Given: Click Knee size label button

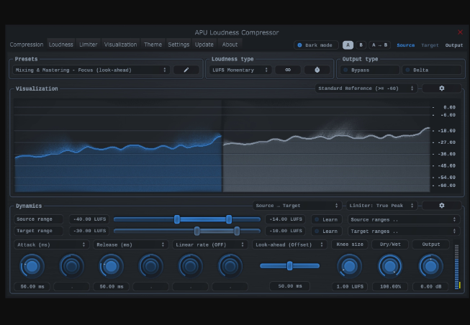Looking at the screenshot, I should [x=350, y=244].
